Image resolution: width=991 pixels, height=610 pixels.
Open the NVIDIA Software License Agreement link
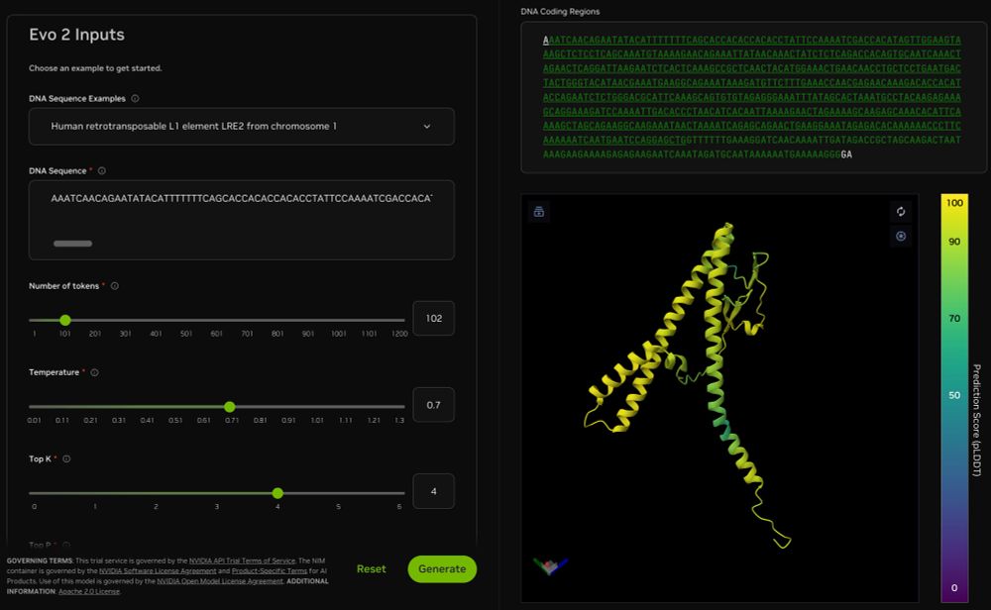coord(158,570)
